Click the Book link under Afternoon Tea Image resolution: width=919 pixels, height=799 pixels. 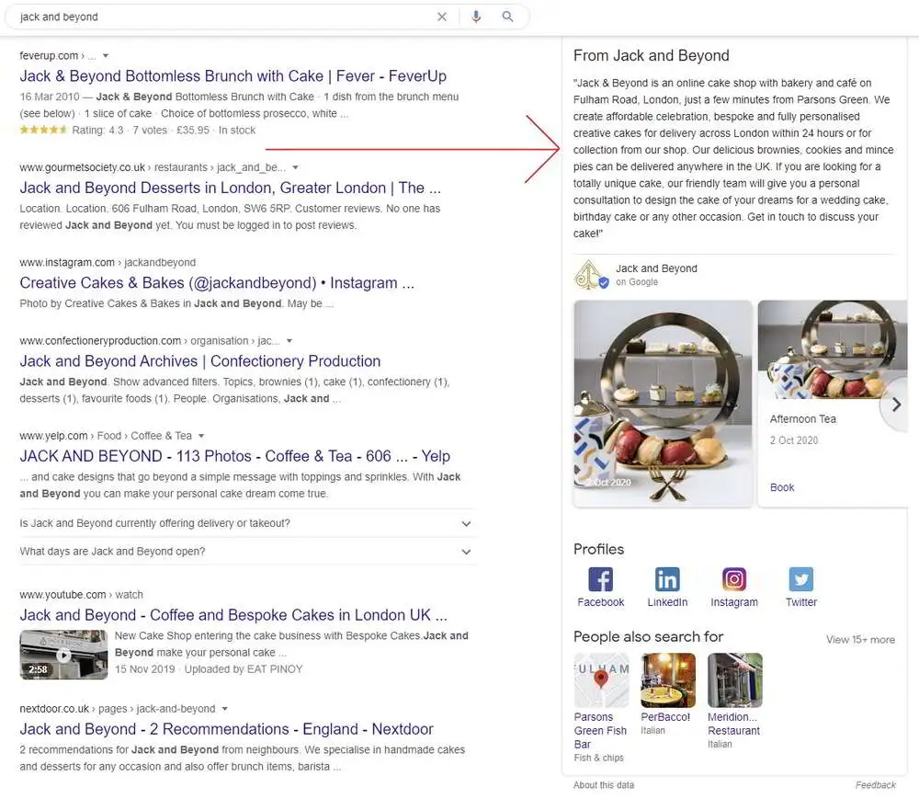tap(782, 487)
